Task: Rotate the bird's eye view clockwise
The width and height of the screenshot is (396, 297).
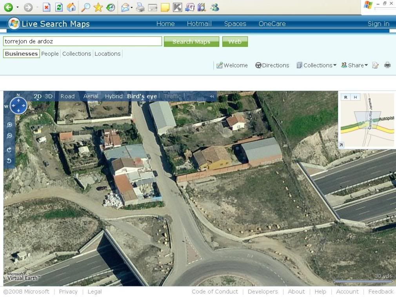Action: pyautogui.click(x=9, y=150)
